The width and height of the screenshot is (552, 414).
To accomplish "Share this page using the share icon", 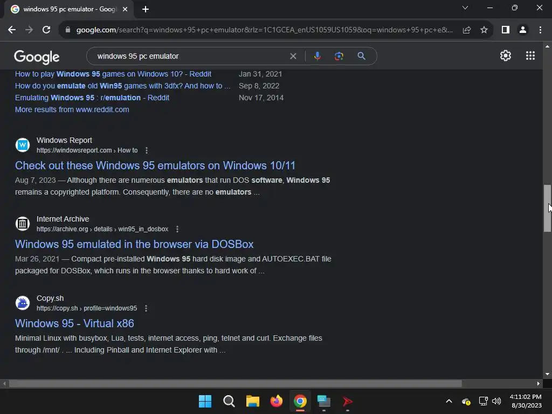I will pyautogui.click(x=467, y=30).
